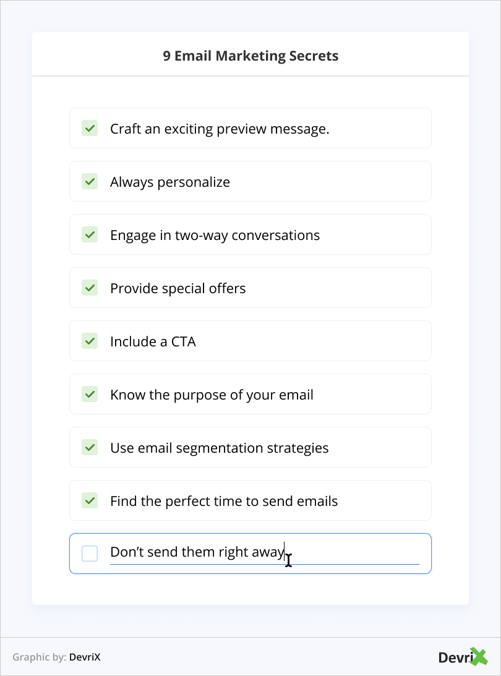
Task: Open the DevriX link in the footer credit
Action: tap(85, 657)
